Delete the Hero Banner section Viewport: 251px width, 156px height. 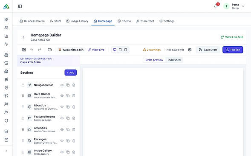point(74,96)
